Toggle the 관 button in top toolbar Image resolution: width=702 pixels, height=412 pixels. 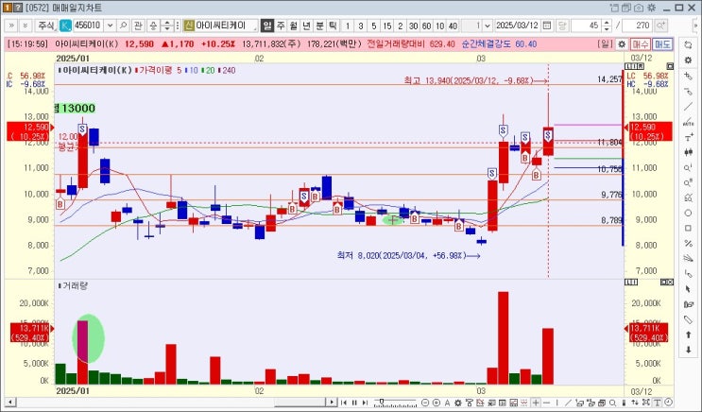pos(138,26)
